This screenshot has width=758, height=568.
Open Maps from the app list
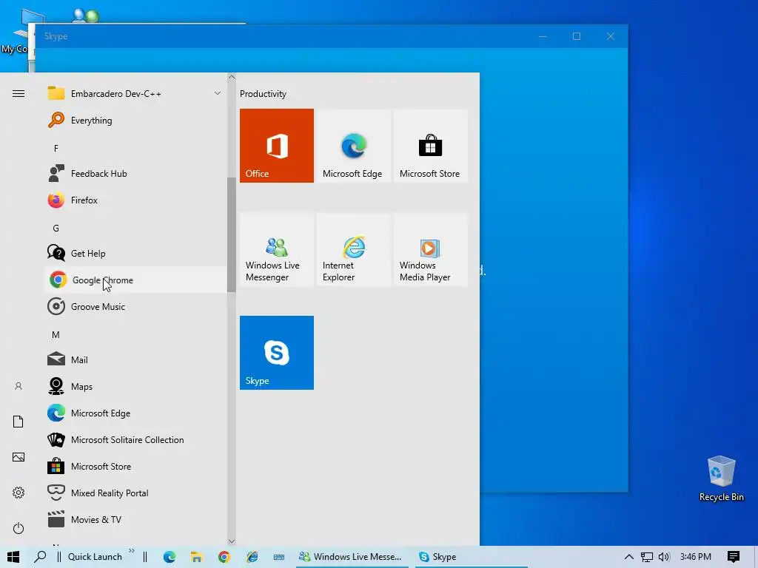135,386
